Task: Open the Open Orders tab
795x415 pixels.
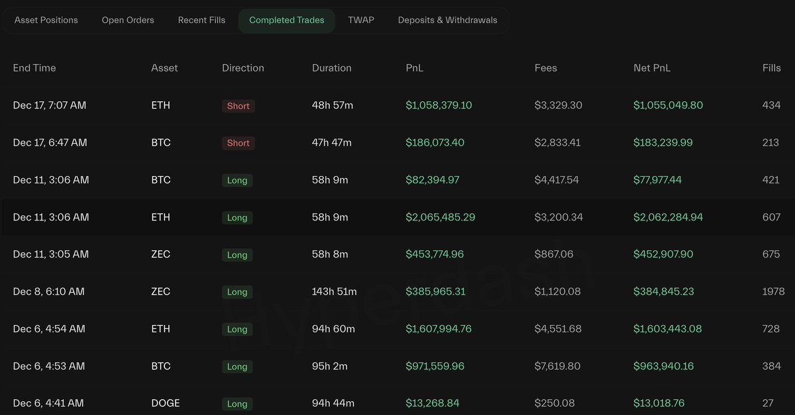Action: tap(128, 20)
